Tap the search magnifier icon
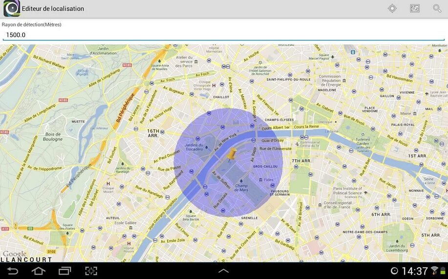Screen dimensions: 448x279 click(x=437, y=8)
